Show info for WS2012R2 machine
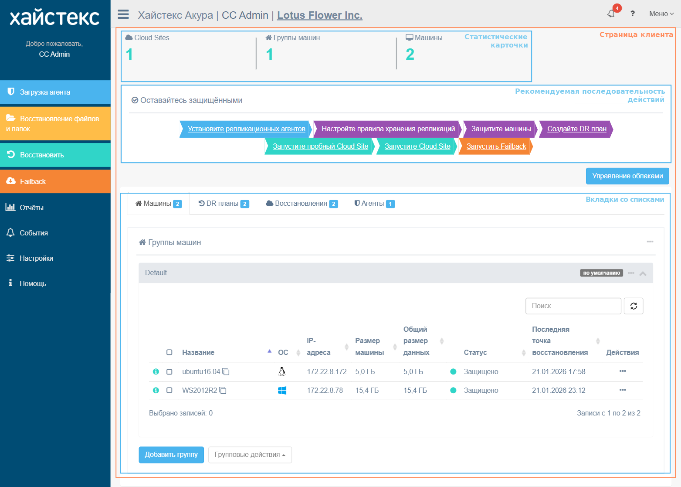681x487 pixels. point(156,390)
